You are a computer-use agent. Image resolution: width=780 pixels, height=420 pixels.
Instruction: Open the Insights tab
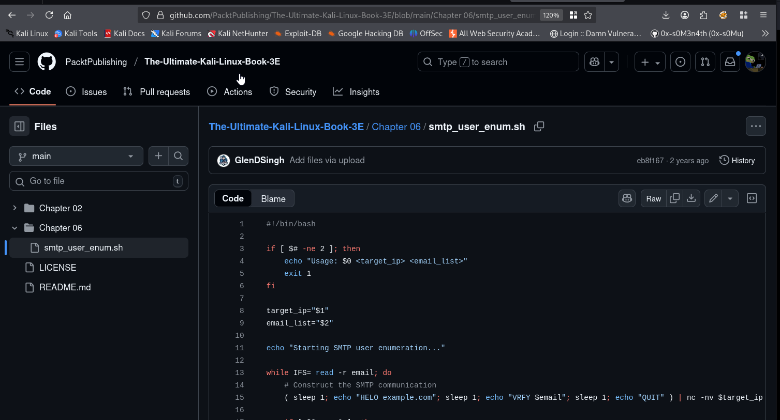click(x=356, y=92)
